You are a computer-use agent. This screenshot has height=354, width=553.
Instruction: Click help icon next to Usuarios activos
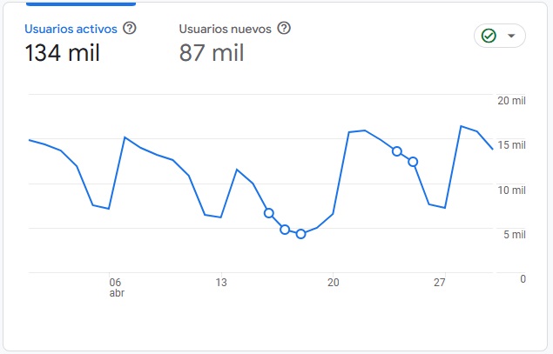(130, 28)
